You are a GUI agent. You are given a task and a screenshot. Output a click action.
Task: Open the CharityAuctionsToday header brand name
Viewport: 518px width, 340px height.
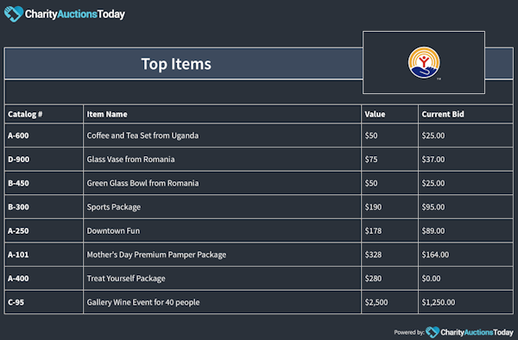tap(75, 14)
